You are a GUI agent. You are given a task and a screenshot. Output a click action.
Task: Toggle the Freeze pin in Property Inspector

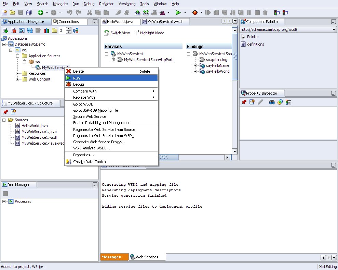point(244,102)
